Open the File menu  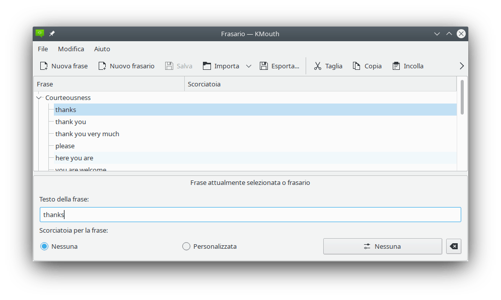[x=43, y=49]
